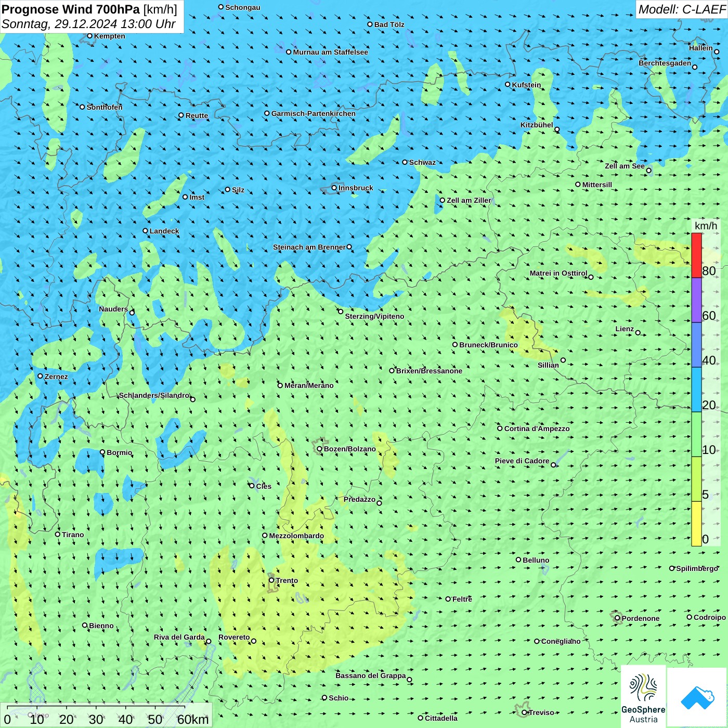
Task: Click the Treviso city marker
Action: pos(524,712)
